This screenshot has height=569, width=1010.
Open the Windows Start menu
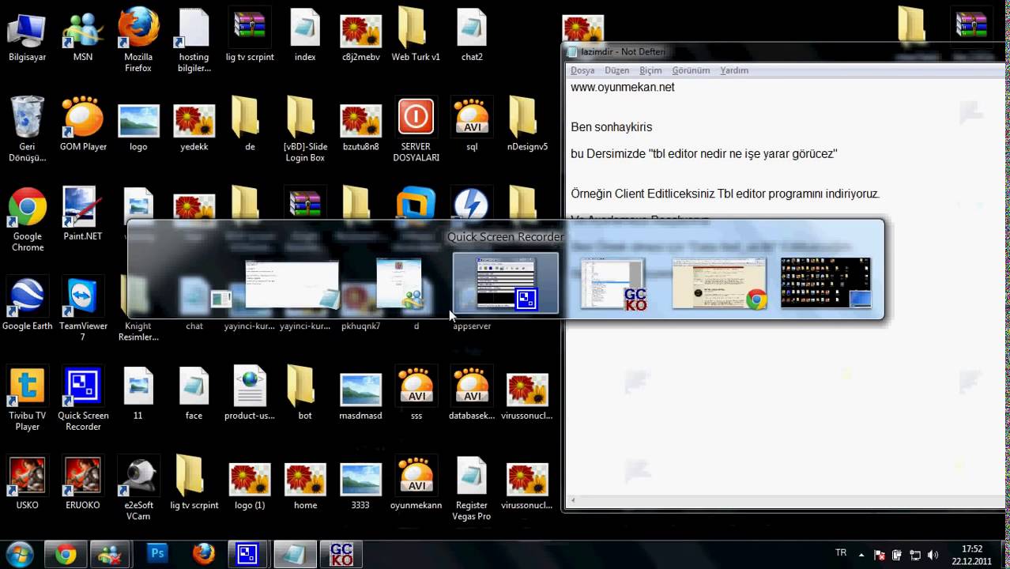[19, 555]
